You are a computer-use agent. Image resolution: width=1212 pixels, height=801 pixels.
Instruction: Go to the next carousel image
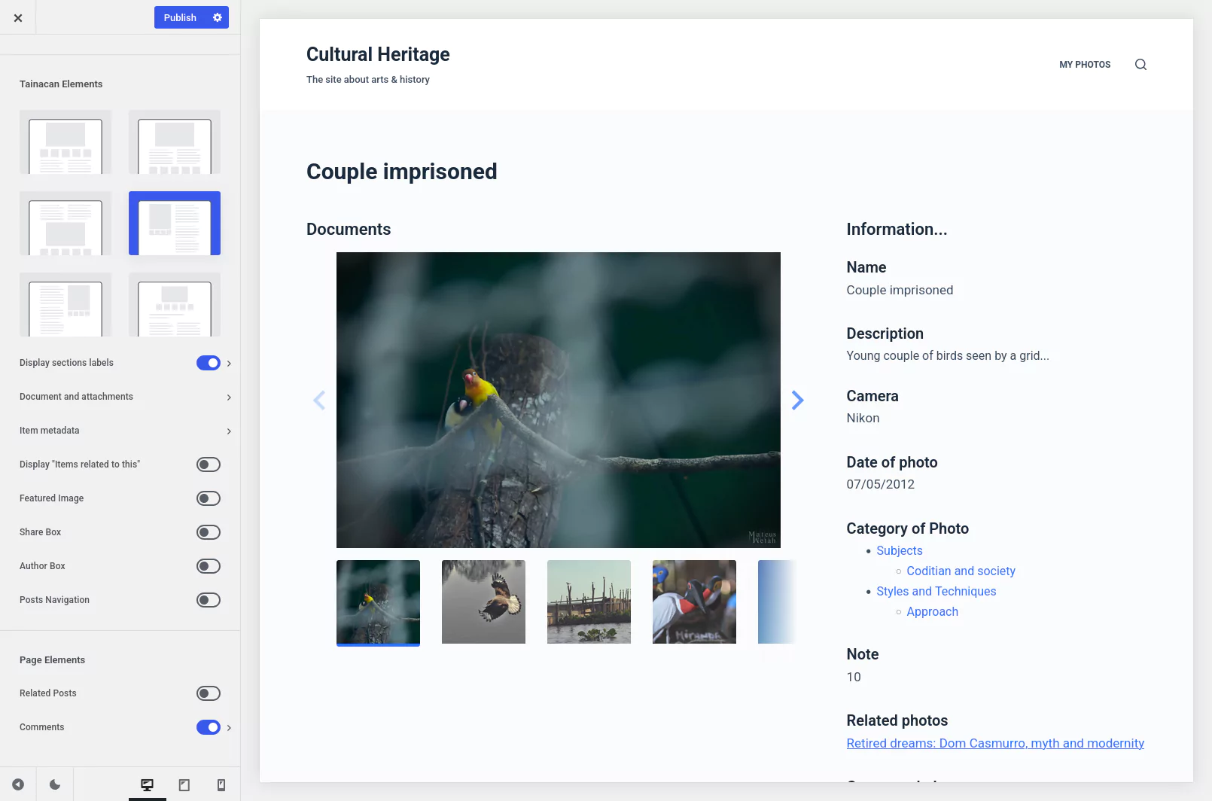798,400
